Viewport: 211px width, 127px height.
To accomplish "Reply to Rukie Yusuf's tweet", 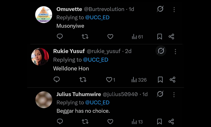I will coord(57,80).
